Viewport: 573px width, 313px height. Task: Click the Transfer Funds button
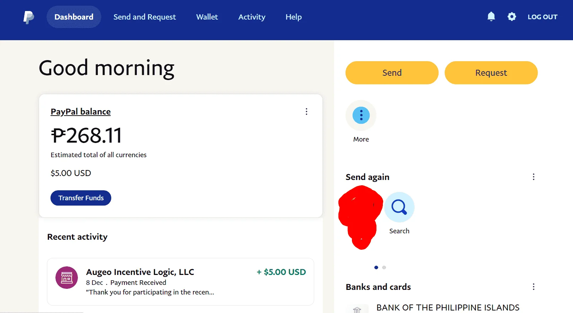coord(81,198)
